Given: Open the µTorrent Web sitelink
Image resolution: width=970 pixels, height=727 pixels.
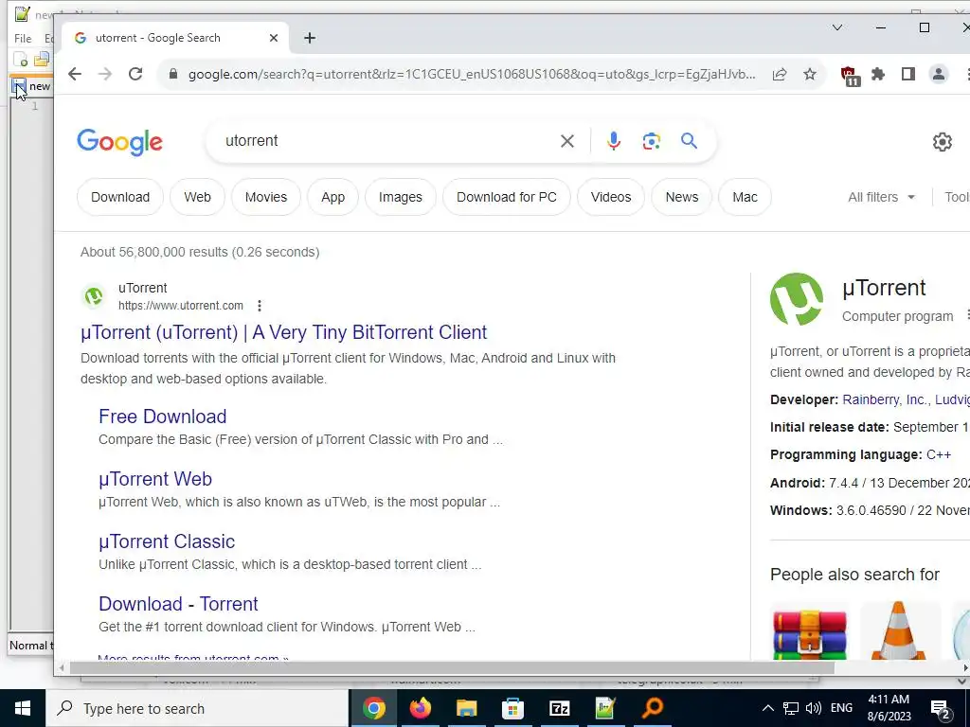Looking at the screenshot, I should click(x=155, y=479).
